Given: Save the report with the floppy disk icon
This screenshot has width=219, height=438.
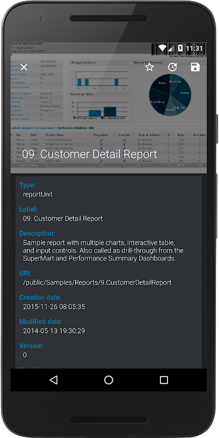Looking at the screenshot, I should pyautogui.click(x=195, y=67).
